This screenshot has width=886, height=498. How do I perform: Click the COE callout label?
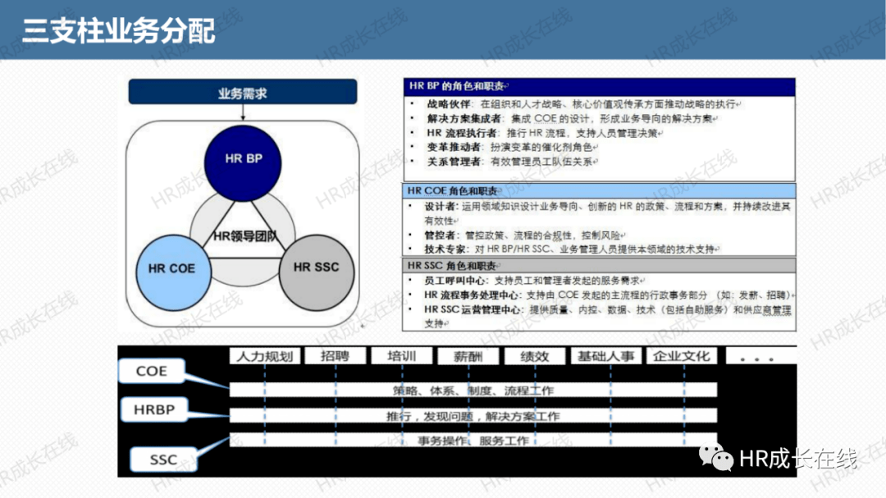tap(152, 371)
